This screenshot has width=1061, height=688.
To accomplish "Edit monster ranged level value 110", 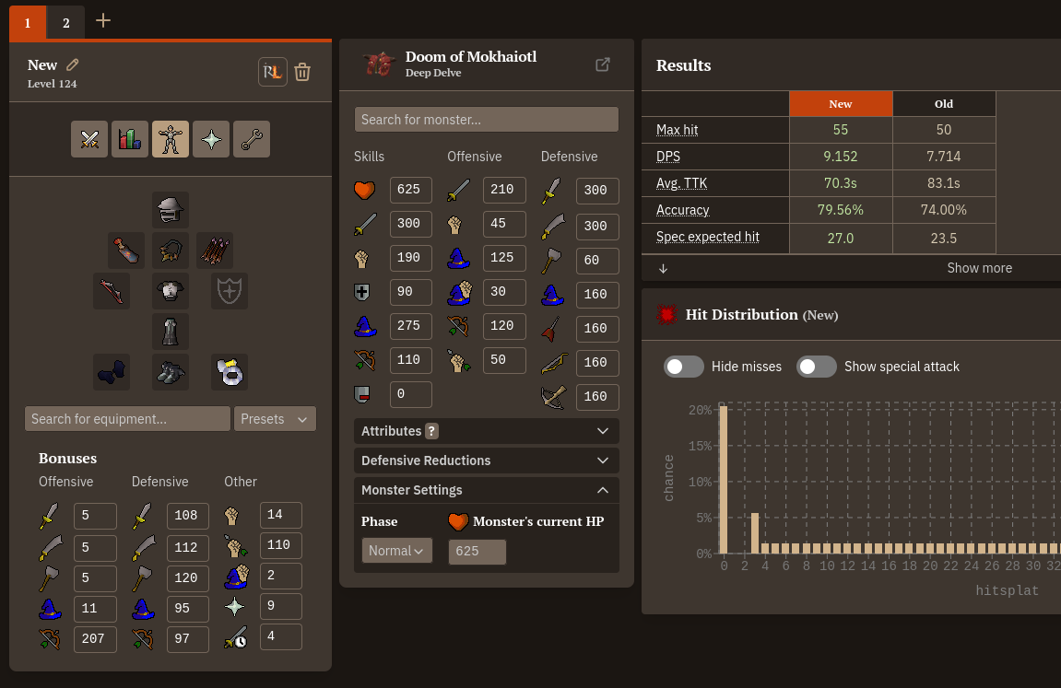I will [411, 359].
